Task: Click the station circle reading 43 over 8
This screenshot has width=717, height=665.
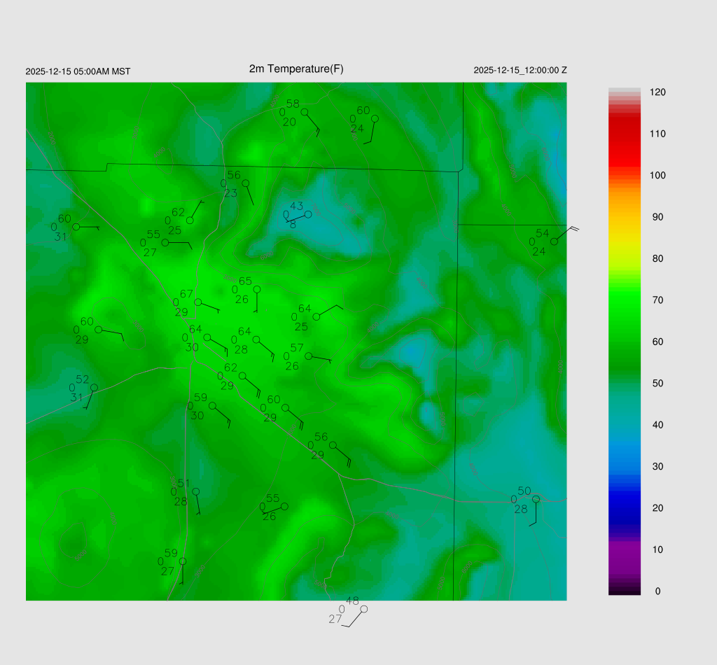Action: (307, 215)
